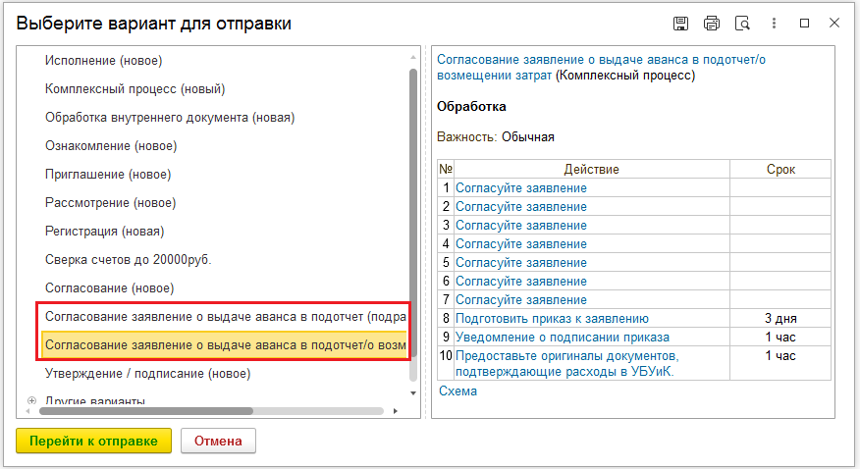
Task: Select "Исполнение (новое)" option
Action: click(104, 60)
